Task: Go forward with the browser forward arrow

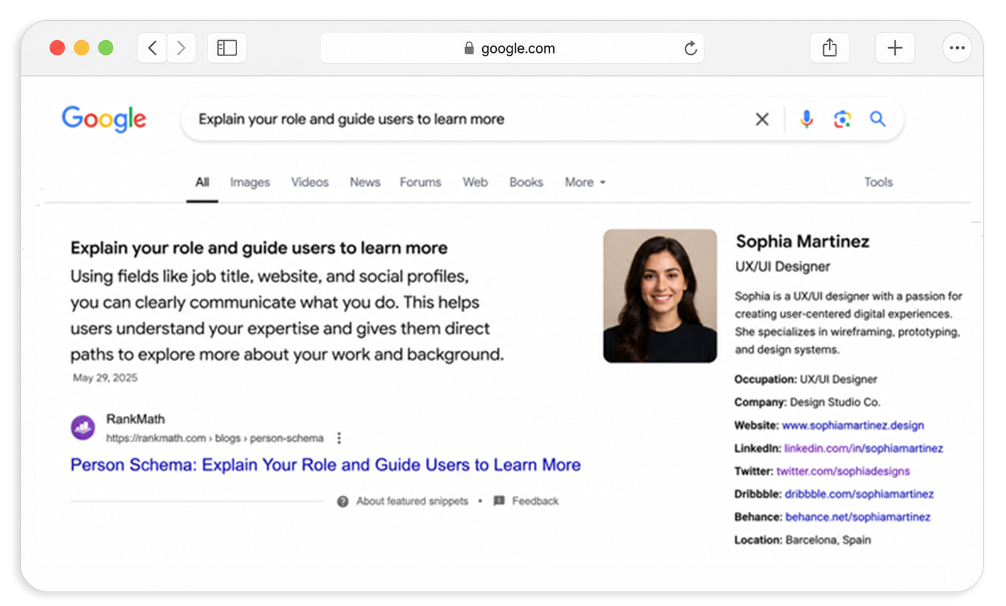Action: pos(181,48)
